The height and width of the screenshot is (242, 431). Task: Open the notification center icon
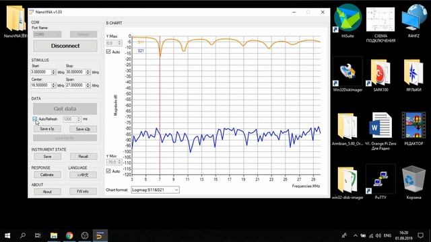pos(420,235)
